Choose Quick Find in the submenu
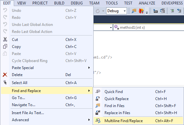This screenshot has width=184, height=125. click(138, 92)
